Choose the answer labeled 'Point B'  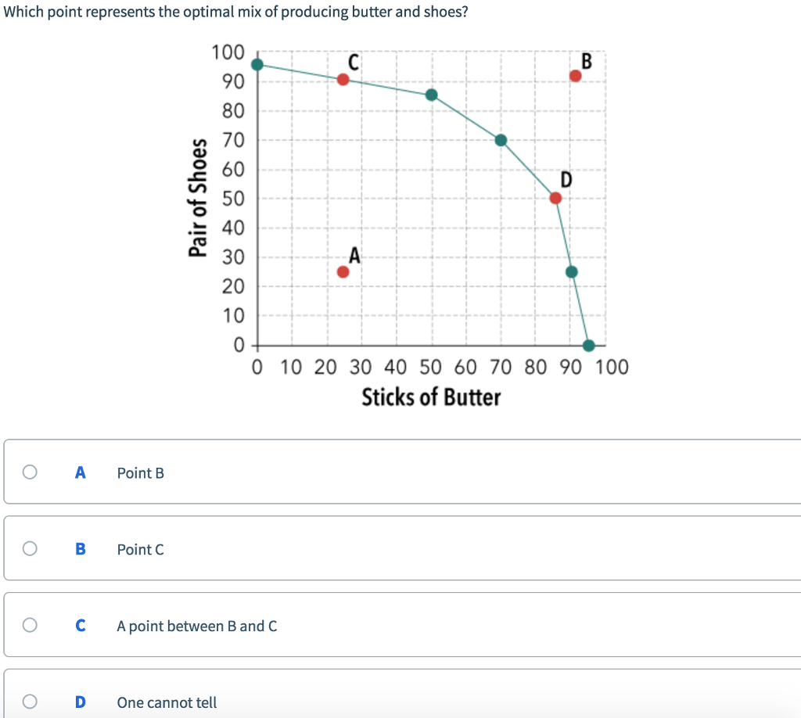point(141,473)
